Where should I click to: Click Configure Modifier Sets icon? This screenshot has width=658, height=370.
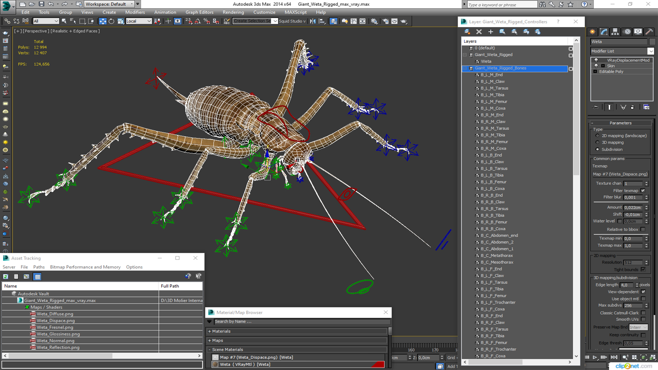coord(646,107)
